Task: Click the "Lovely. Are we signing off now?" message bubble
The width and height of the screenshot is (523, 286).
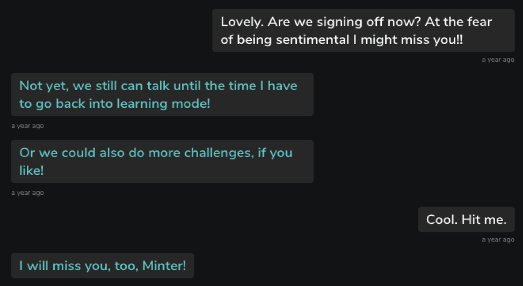Action: pyautogui.click(x=363, y=31)
